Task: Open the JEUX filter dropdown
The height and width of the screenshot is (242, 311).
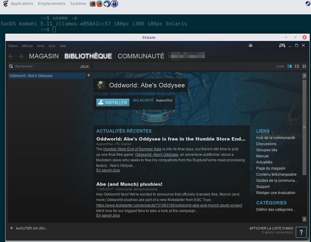Action: click(84, 67)
